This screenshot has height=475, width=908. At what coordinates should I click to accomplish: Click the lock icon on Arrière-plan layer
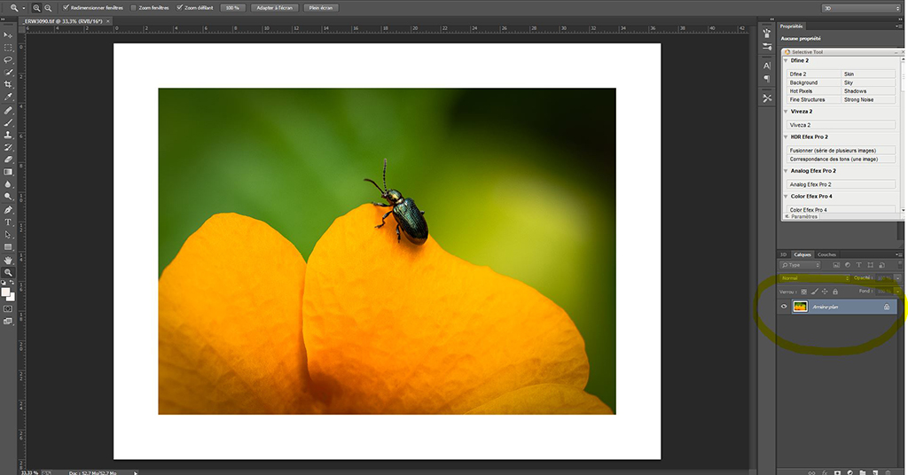pos(886,307)
